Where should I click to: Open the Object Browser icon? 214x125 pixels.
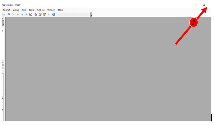44,14
